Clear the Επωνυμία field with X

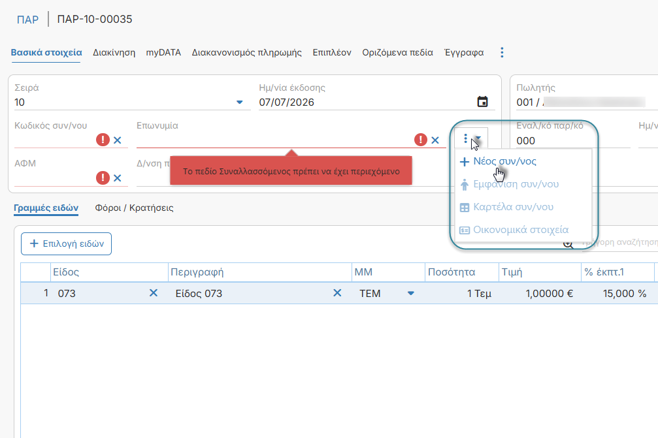point(435,140)
